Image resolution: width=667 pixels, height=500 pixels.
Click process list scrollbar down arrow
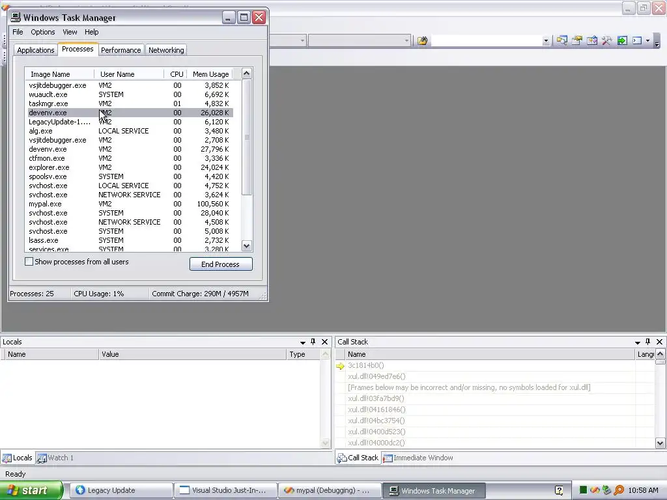point(247,245)
